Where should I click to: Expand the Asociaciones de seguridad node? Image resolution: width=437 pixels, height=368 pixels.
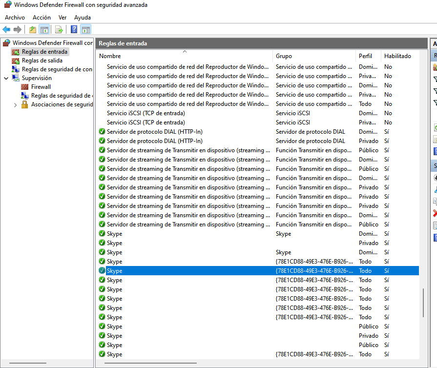(15, 105)
